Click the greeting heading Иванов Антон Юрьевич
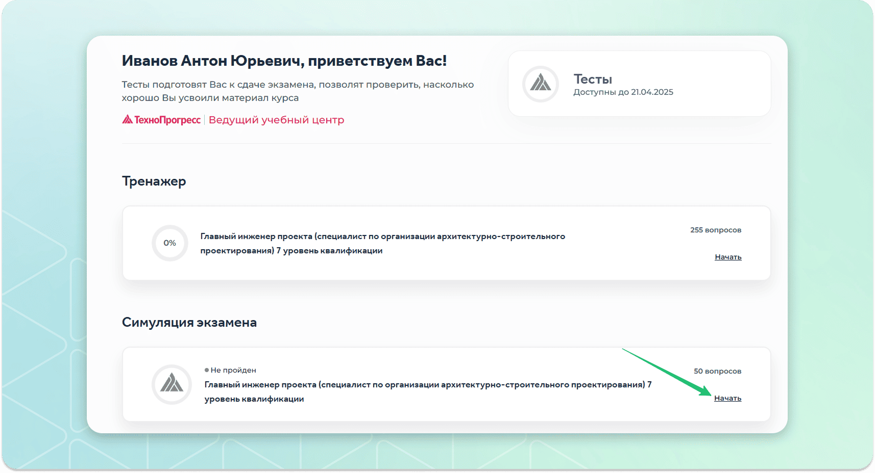This screenshot has height=473, width=875. tap(284, 61)
